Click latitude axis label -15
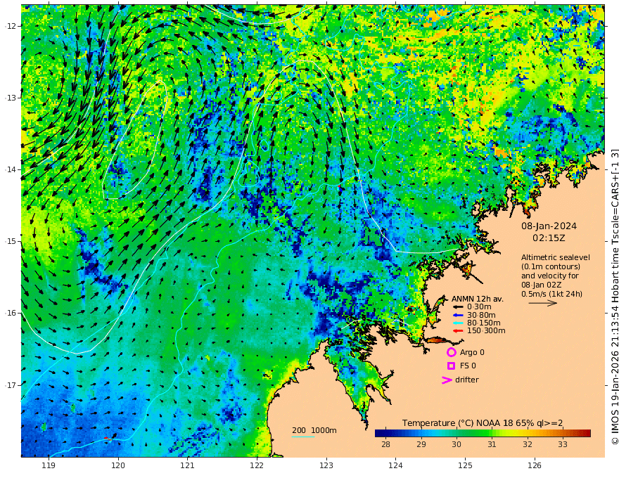Viewport: 619px width, 478px height. tap(11, 241)
